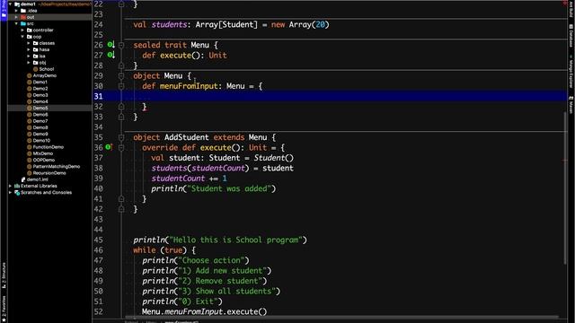Expand Scratches and Consoles node
Image resolution: width=575 pixels, height=323 pixels.
click(x=10, y=193)
